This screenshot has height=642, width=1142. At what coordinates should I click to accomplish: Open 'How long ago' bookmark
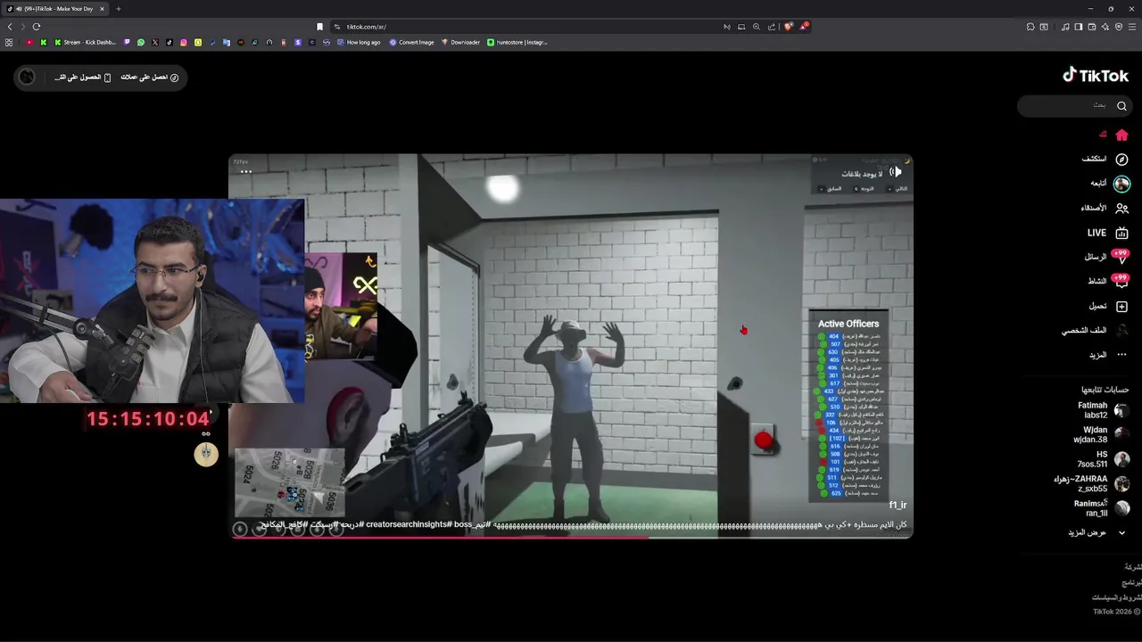coord(359,42)
